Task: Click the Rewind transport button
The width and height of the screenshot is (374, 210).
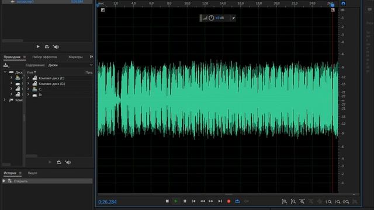Action: tap(203, 201)
